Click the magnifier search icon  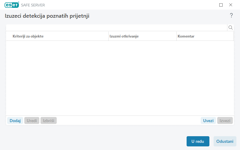231,28
